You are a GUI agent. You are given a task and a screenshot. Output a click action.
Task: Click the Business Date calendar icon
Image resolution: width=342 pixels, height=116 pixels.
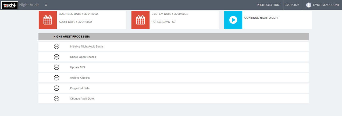pos(48,20)
